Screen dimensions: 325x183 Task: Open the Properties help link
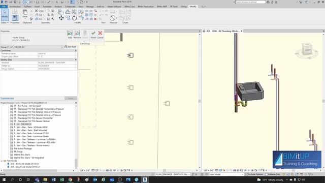click(x=7, y=98)
